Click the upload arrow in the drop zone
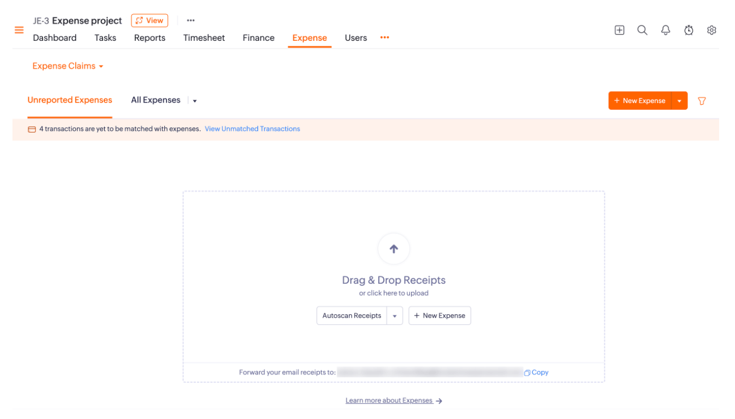735x419 pixels. click(x=394, y=248)
